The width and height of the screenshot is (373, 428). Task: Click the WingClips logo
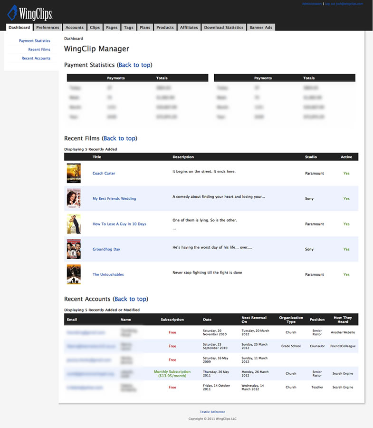pos(29,13)
